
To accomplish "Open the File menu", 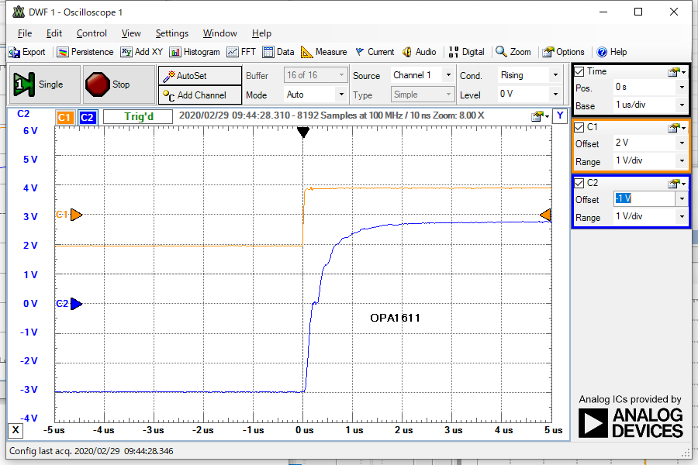I will click(25, 33).
